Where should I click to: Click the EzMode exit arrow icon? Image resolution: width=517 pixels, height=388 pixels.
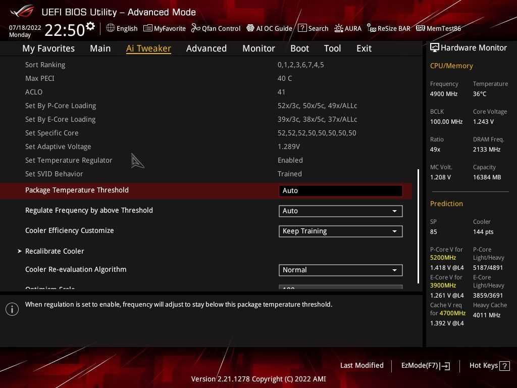point(445,366)
